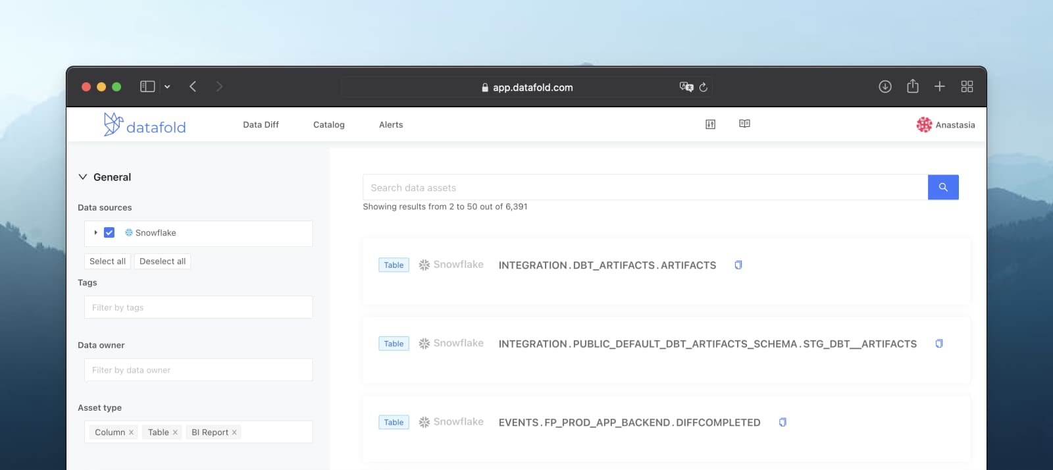Screen dimensions: 1053x470
Task: Click Table tag on DIFFCOMPLETED row
Action: point(394,423)
